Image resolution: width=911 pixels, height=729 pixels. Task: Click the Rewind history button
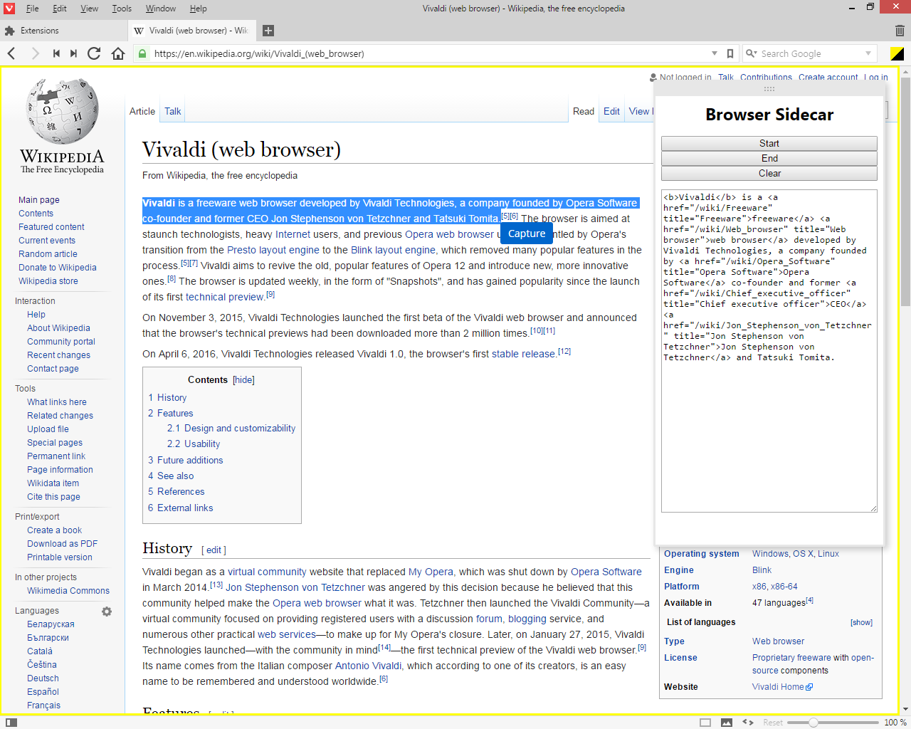(56, 53)
